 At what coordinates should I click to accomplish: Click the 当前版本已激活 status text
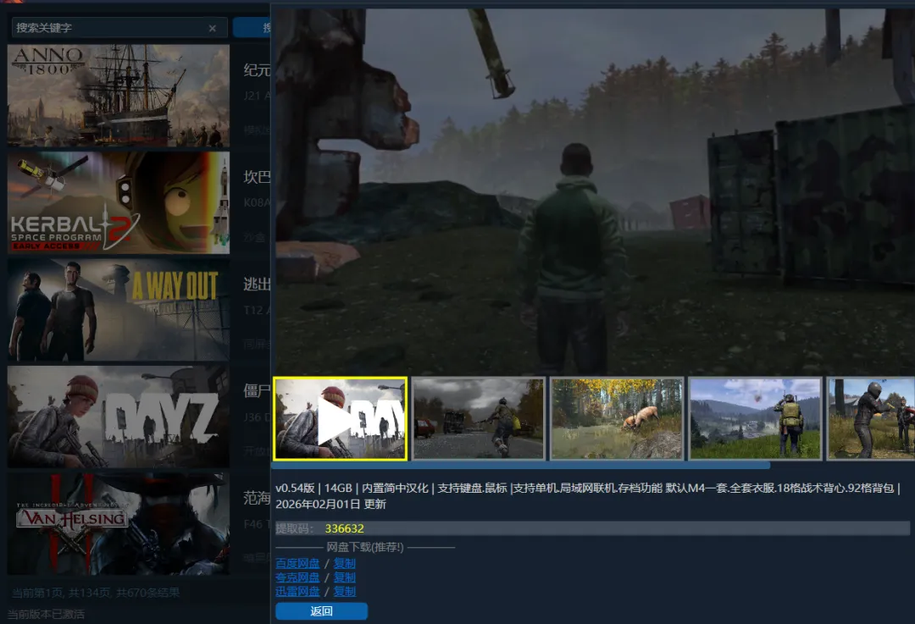pos(46,614)
